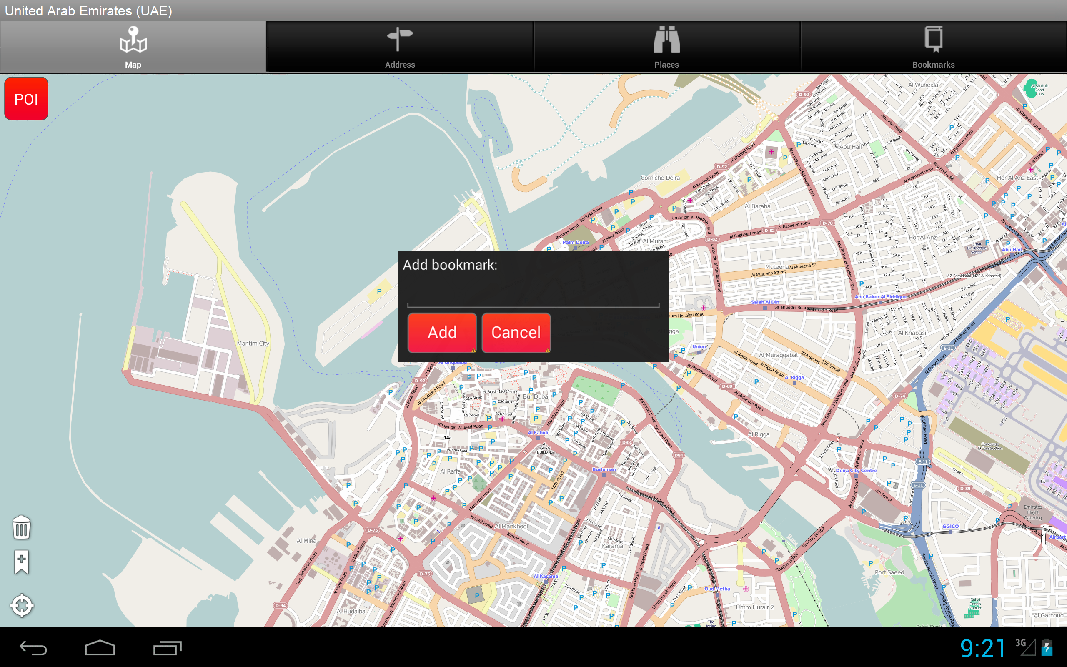Select the trash delete icon on the left

point(21,528)
